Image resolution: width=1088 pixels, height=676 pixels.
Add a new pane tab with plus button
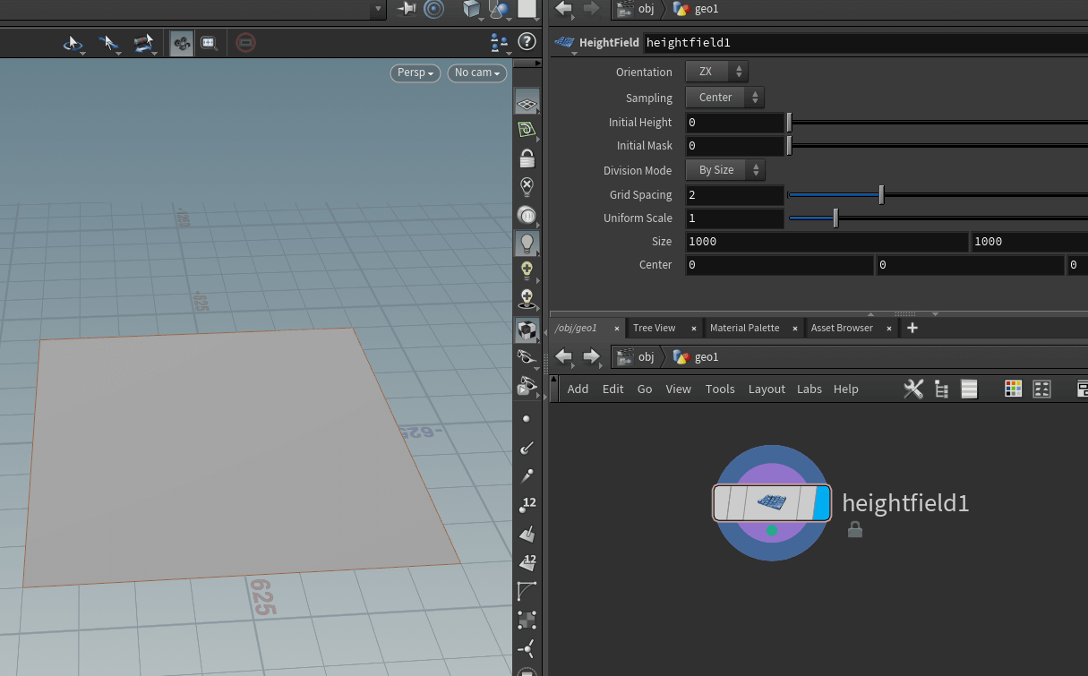[912, 328]
